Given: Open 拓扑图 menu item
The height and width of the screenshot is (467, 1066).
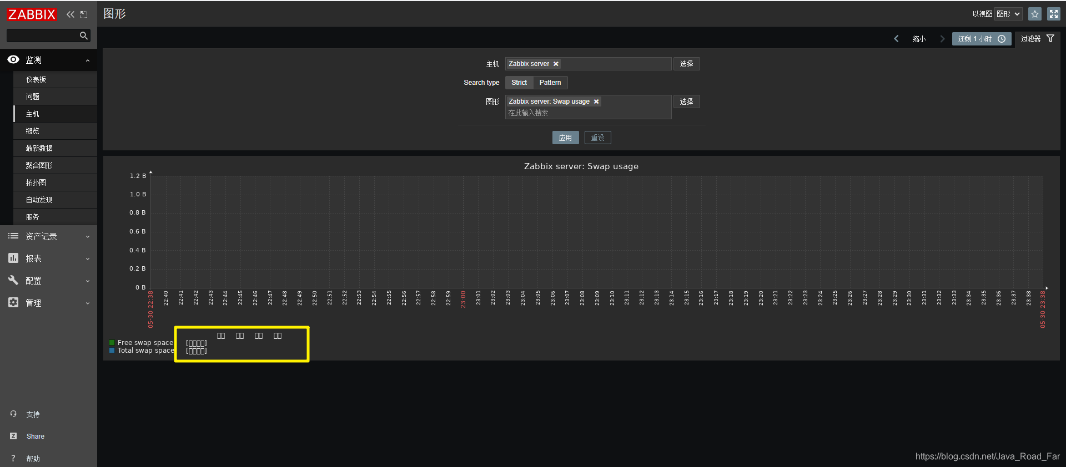Looking at the screenshot, I should pos(55,182).
